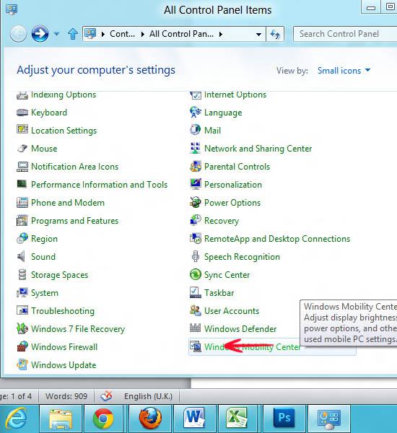
Task: Open the Taskbar settings link
Action: [x=219, y=293]
